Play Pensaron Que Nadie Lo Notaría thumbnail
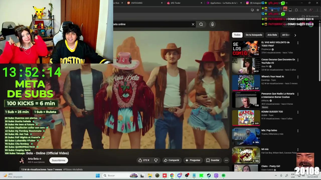 [246, 100]
